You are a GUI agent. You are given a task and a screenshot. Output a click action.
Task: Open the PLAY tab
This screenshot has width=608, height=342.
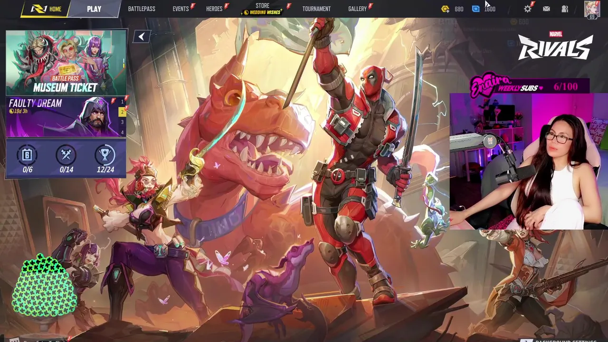click(94, 9)
